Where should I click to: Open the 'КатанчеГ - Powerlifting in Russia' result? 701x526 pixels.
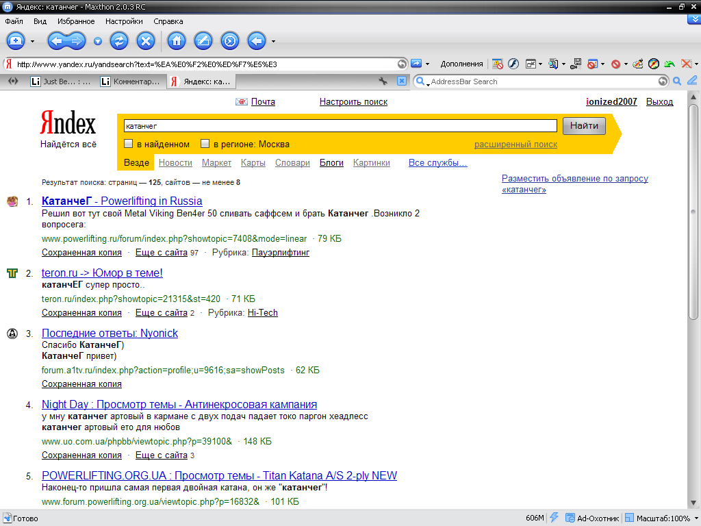[122, 201]
